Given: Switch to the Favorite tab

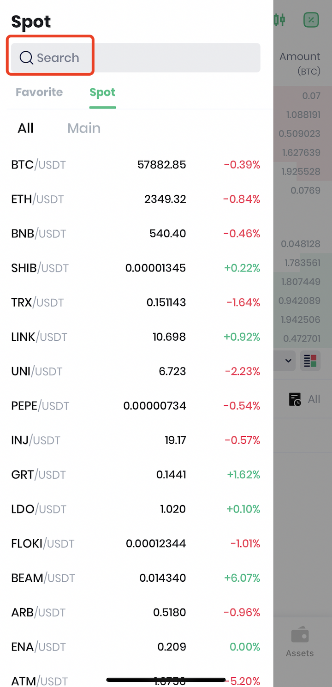Looking at the screenshot, I should tap(39, 92).
